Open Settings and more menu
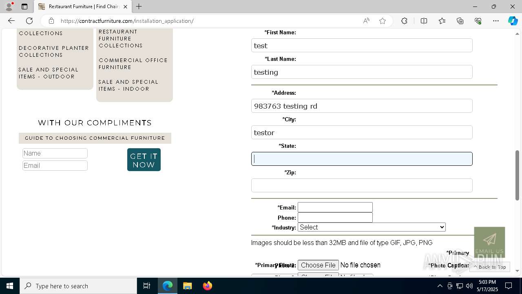Screen dimensions: 522x294 496,21
